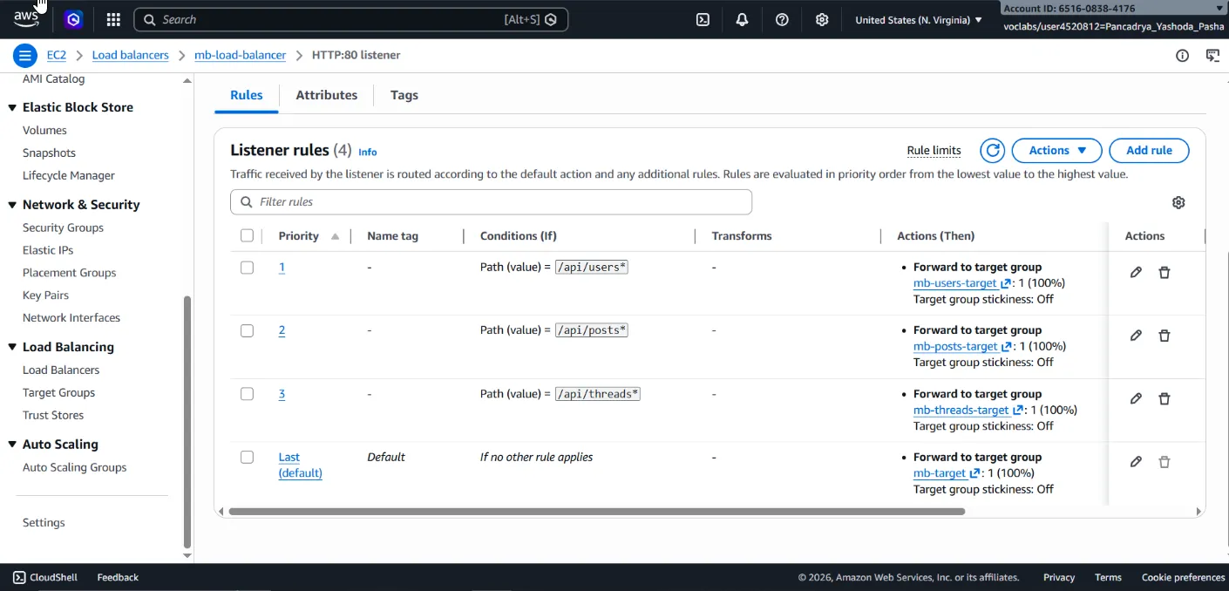
Task: Open the services grid menu icon
Action: (113, 19)
